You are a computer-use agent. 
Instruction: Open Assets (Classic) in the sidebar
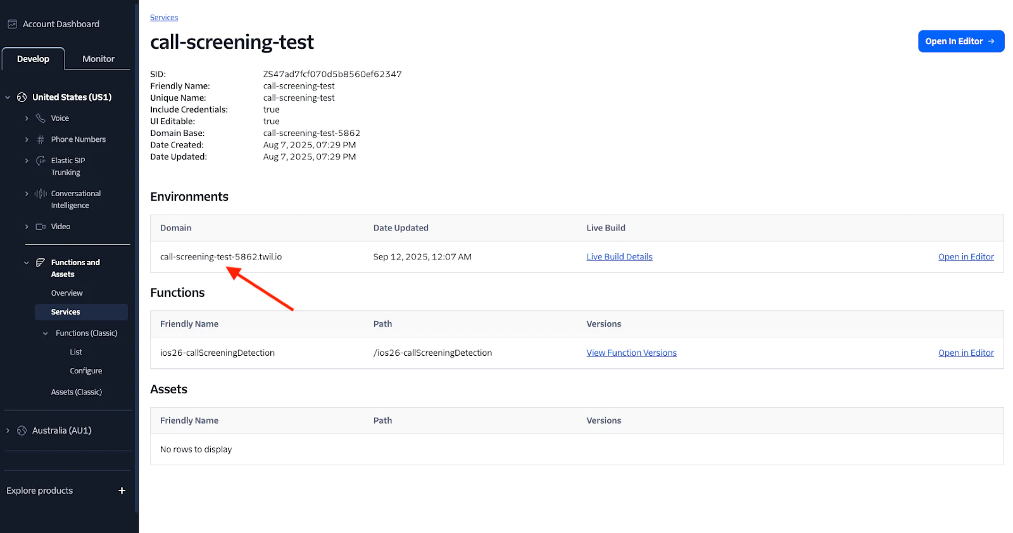(76, 392)
